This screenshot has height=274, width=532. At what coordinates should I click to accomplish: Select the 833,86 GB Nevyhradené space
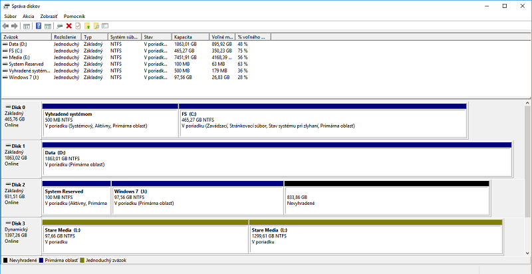point(387,198)
